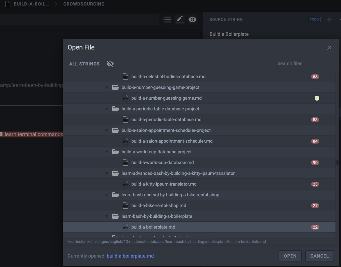This screenshot has width=341, height=267.
Task: Follow the build-a-boilerplate.md currently opened link
Action: click(x=130, y=256)
